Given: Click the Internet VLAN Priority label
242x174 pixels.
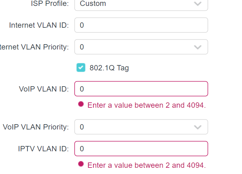Looking at the screenshot, I should click(34, 47).
